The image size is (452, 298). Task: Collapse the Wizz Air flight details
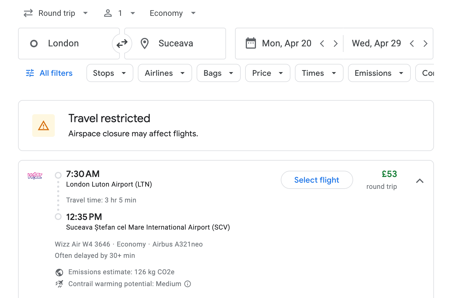tap(420, 181)
